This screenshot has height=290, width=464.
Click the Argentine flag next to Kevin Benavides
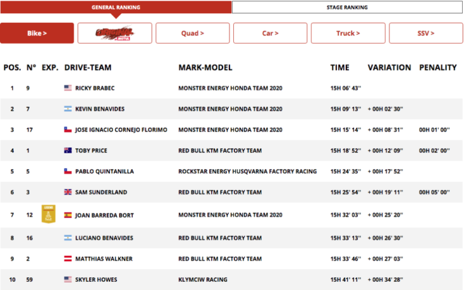click(x=68, y=109)
